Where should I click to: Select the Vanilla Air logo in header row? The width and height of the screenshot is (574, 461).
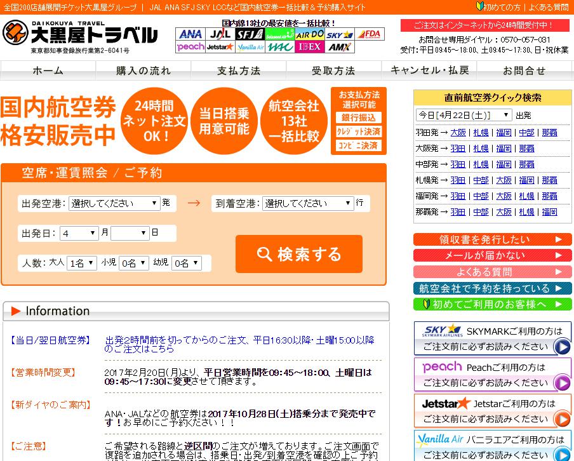tap(250, 47)
